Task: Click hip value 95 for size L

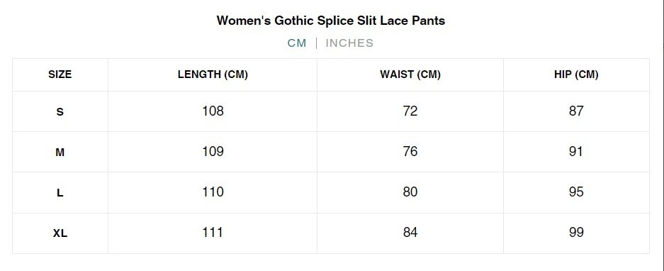Action: click(576, 192)
